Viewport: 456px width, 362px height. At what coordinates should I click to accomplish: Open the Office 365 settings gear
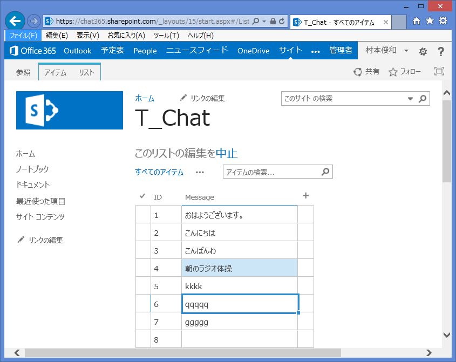423,51
